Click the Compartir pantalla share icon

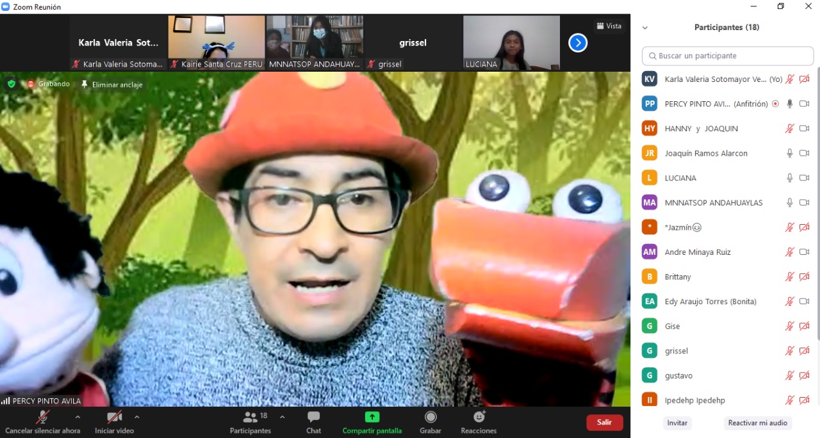[x=372, y=418]
